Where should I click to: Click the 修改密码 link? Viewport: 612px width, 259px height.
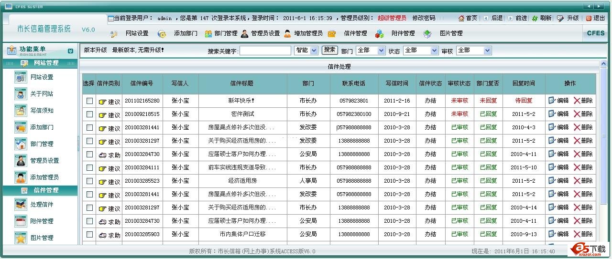(x=424, y=18)
